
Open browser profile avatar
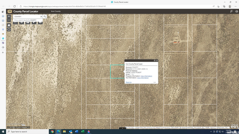[230, 6]
